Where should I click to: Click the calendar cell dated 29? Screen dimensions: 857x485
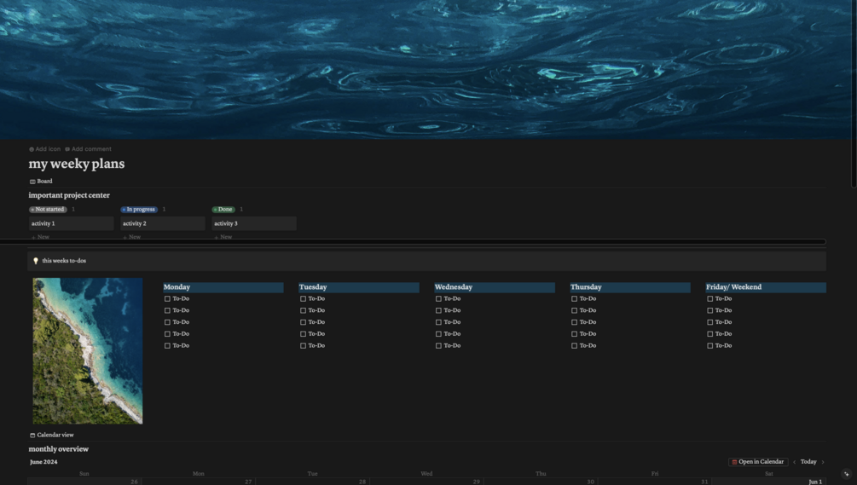426,482
